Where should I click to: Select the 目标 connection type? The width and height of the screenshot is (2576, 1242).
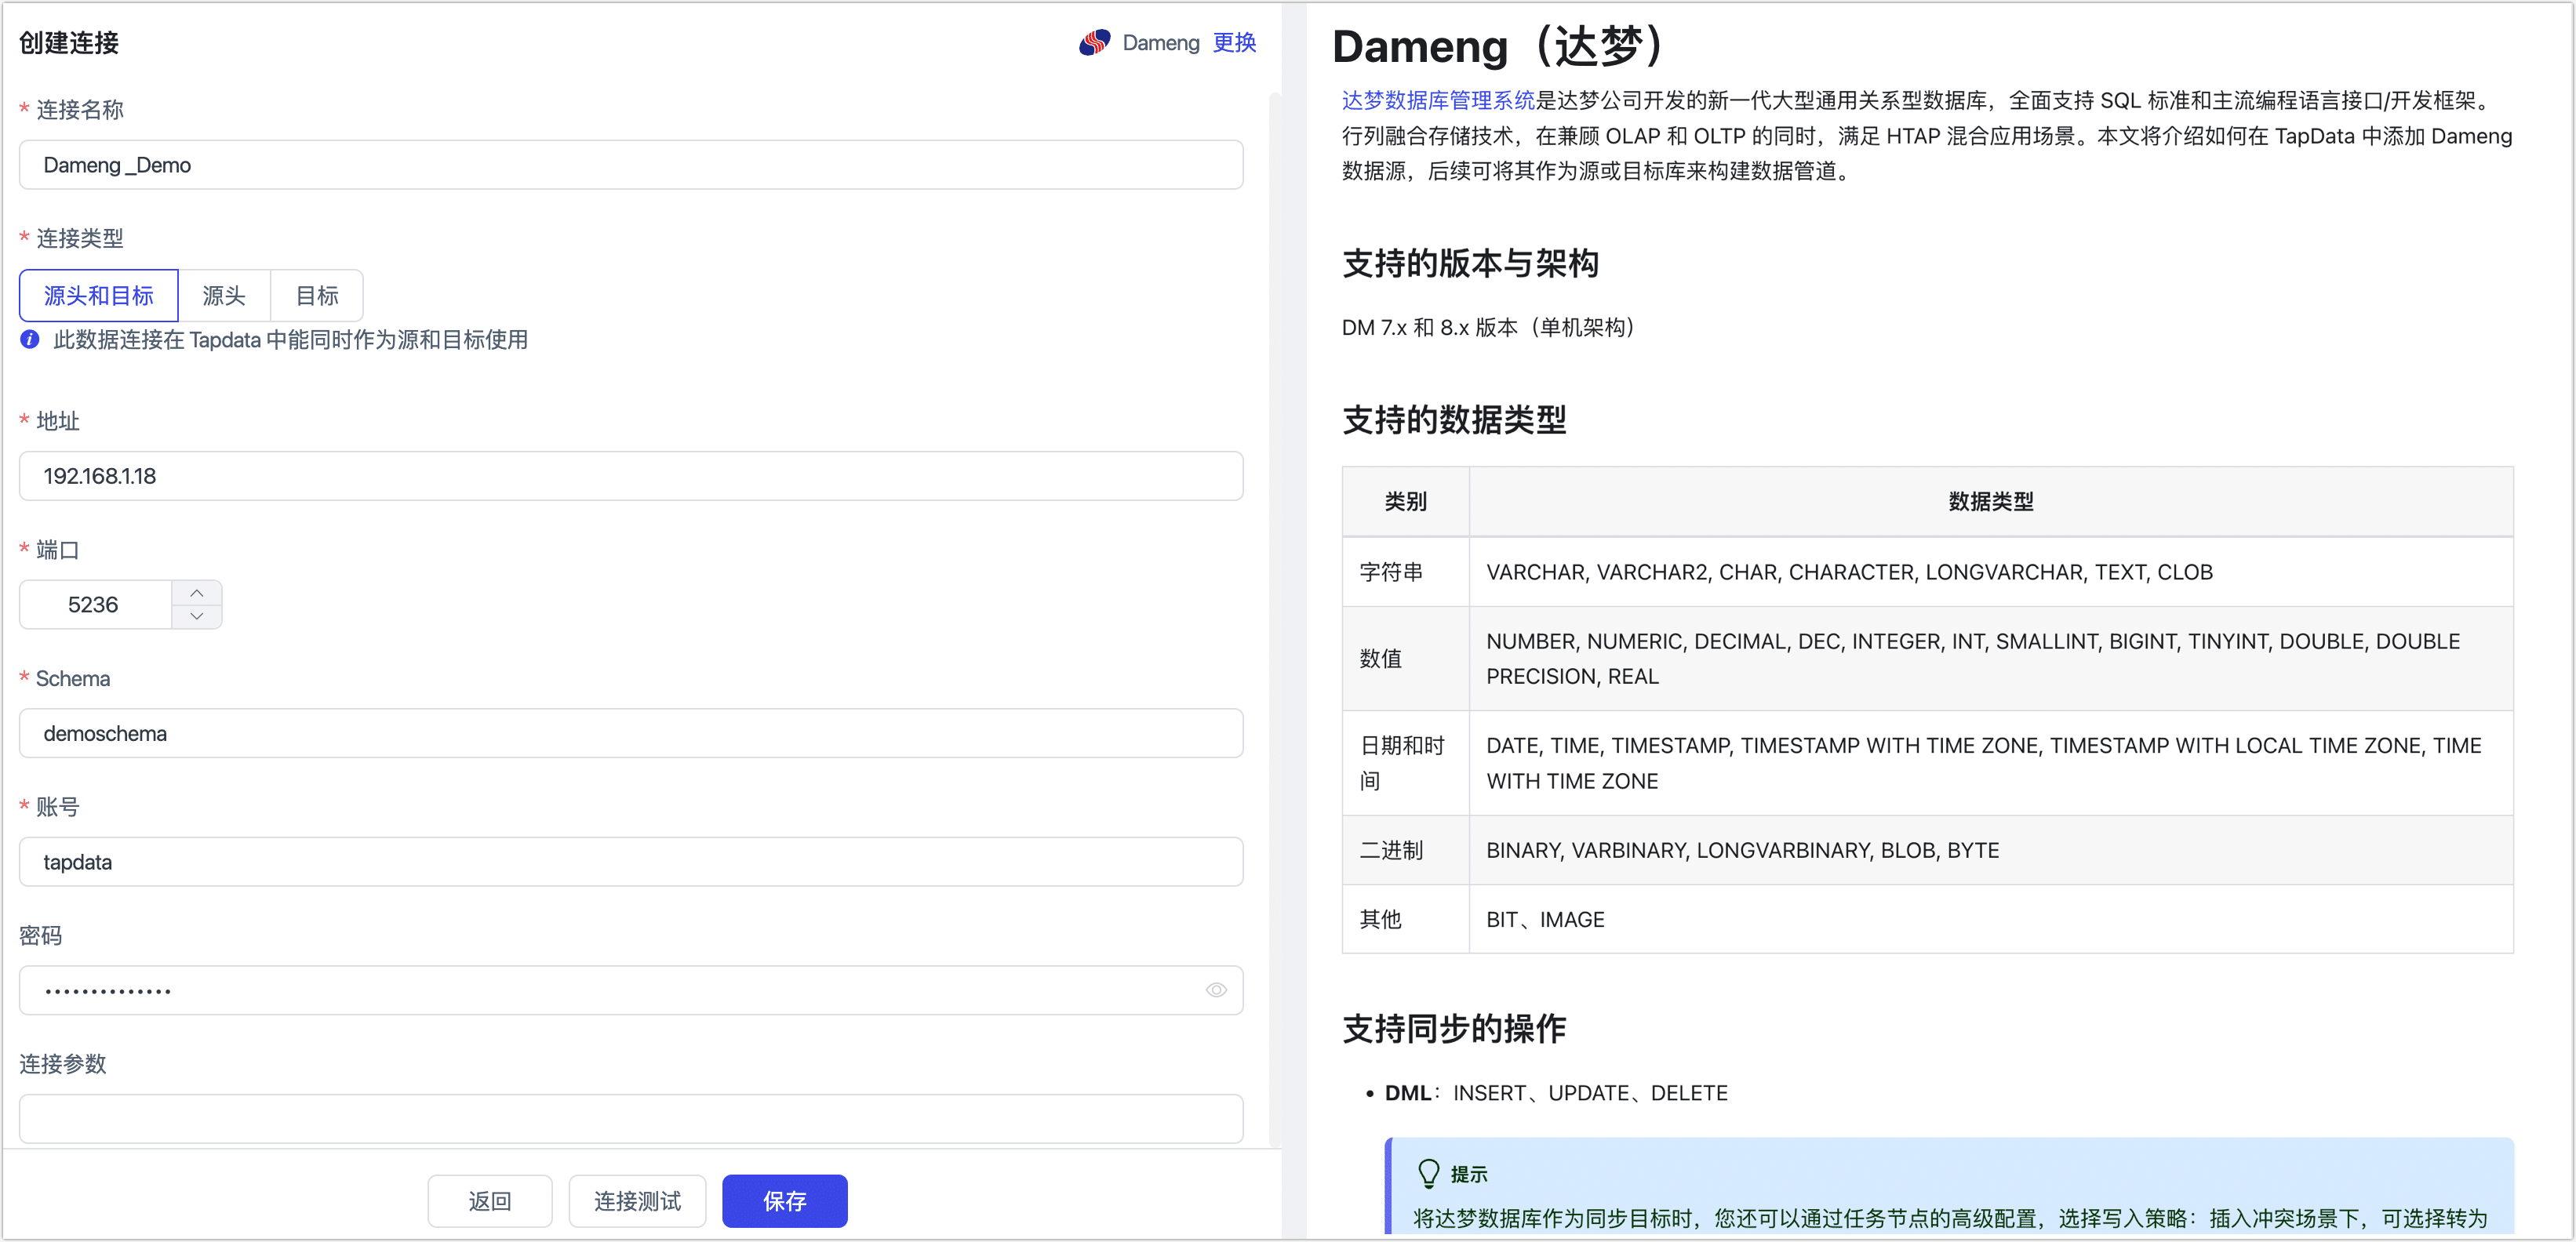click(316, 295)
